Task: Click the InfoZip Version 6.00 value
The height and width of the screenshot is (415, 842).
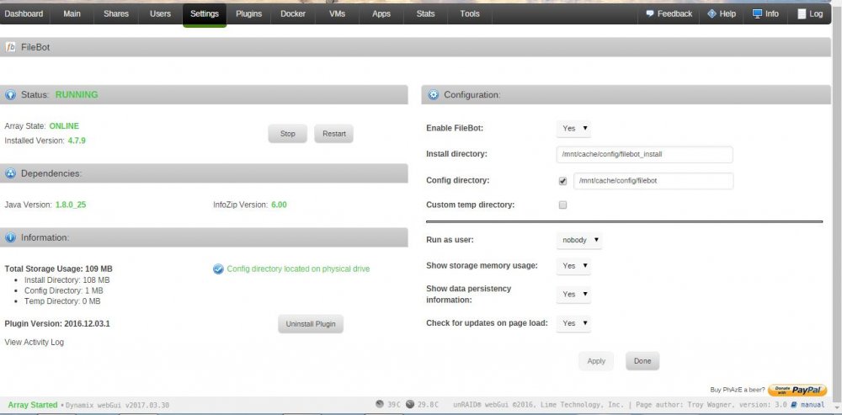Action: pos(280,205)
